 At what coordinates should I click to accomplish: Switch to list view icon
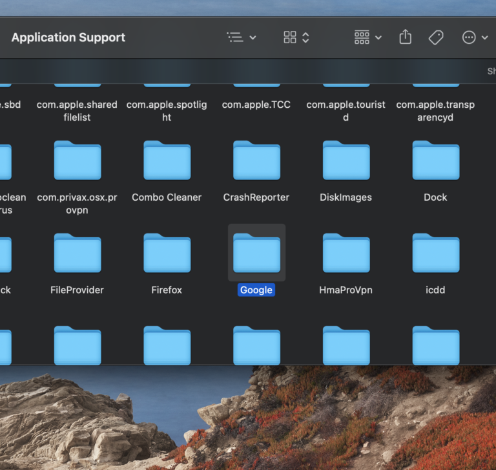(x=235, y=37)
